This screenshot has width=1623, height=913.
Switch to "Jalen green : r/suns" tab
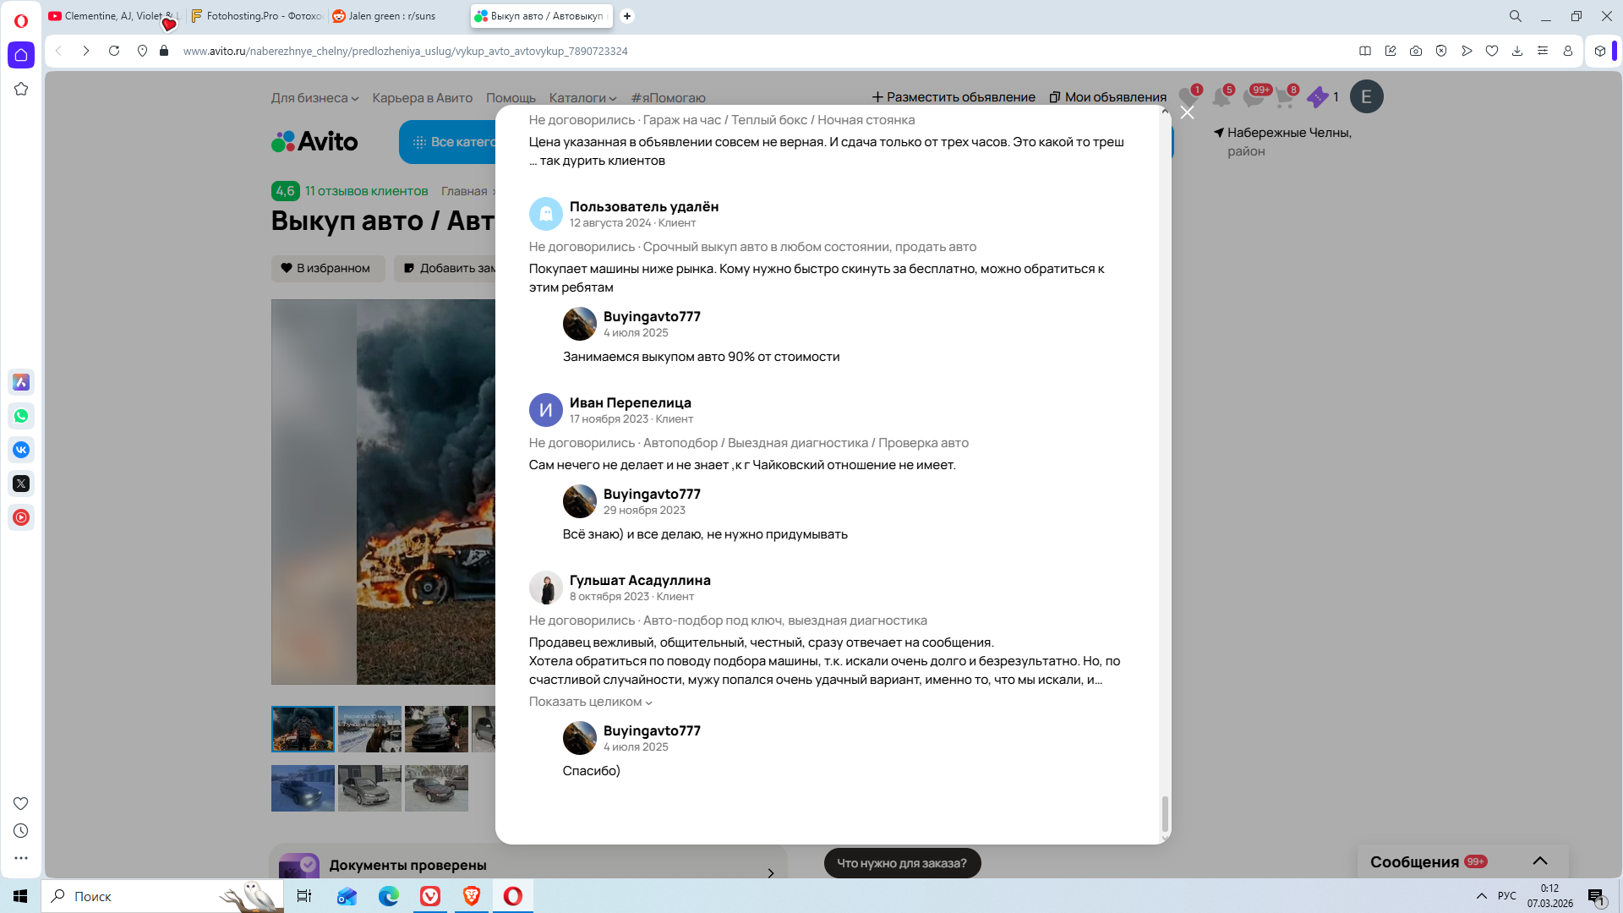(x=392, y=16)
